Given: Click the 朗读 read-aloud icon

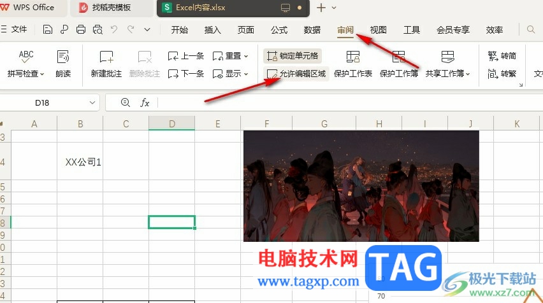Looking at the screenshot, I should [x=63, y=57].
